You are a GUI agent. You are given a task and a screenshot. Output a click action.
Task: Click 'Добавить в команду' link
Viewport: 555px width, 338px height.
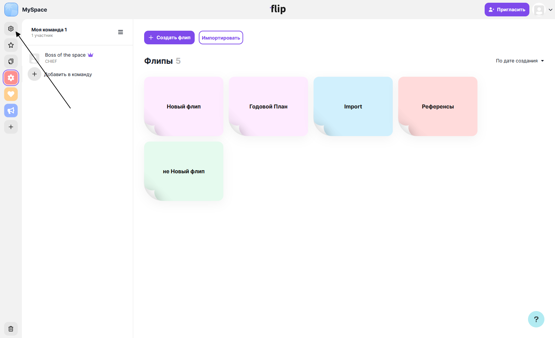coord(68,74)
